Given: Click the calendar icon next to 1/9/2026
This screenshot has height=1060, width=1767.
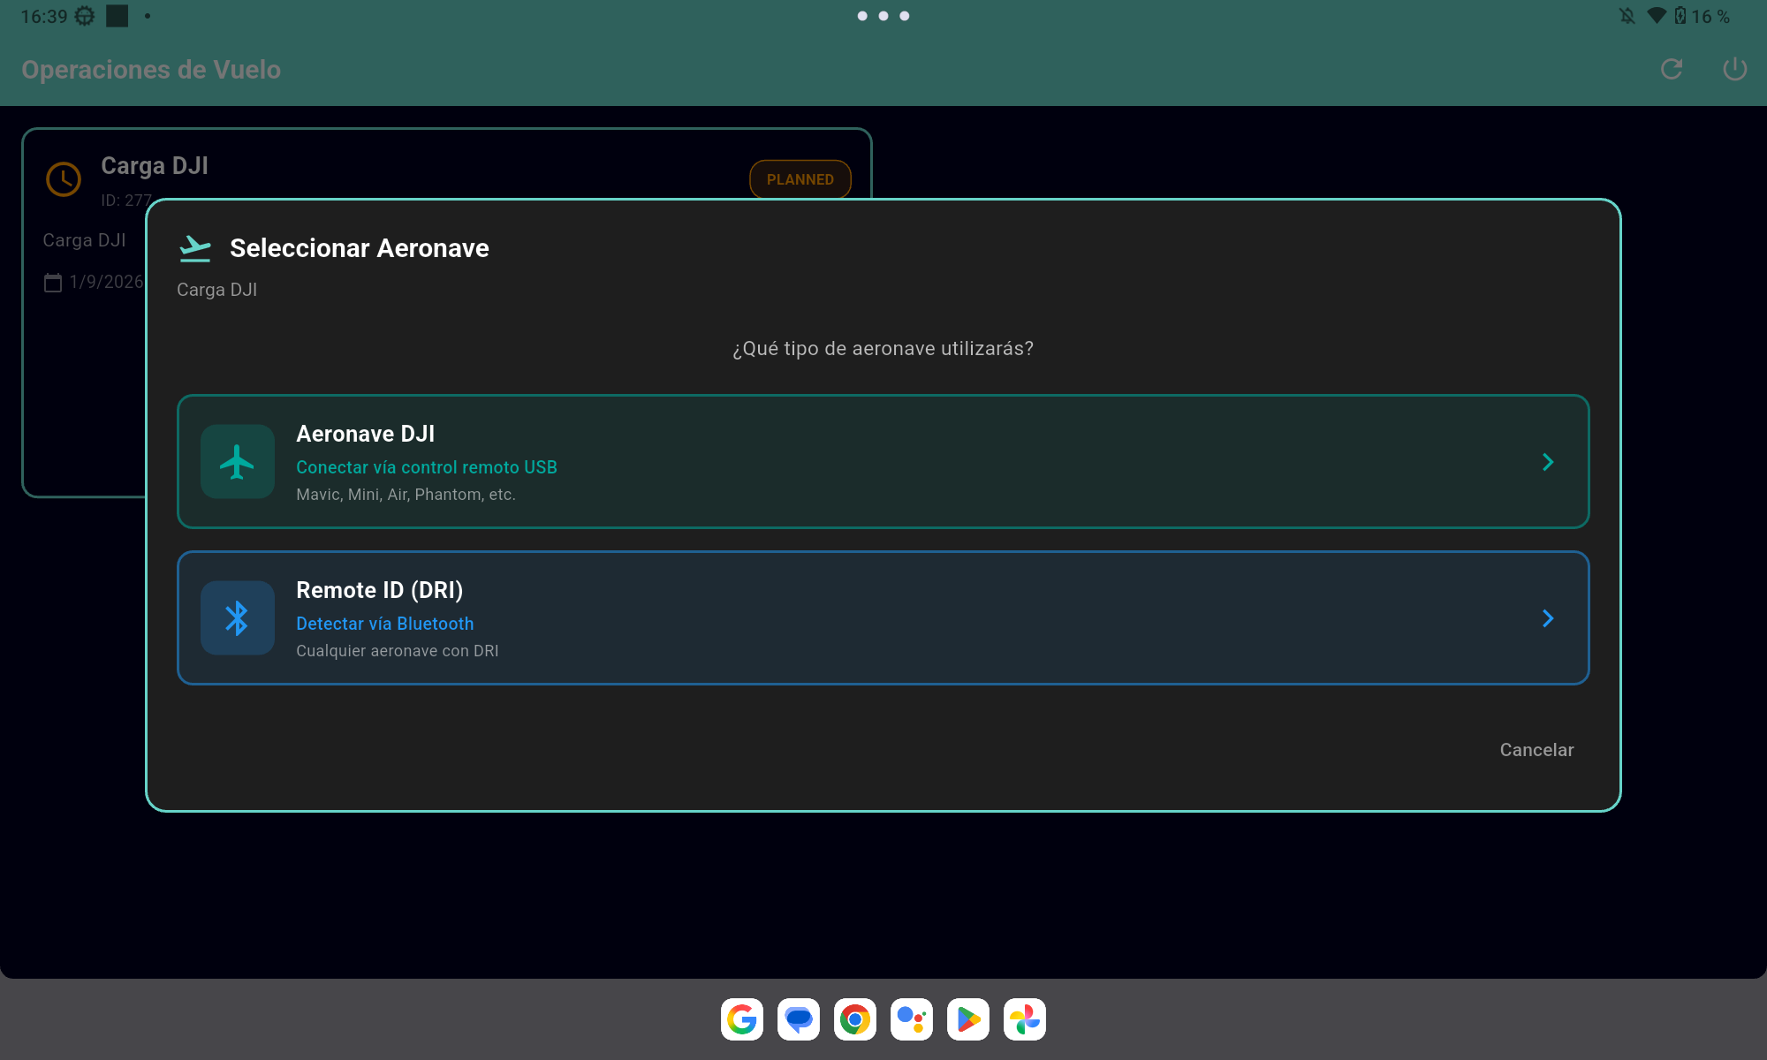Looking at the screenshot, I should click(x=53, y=282).
